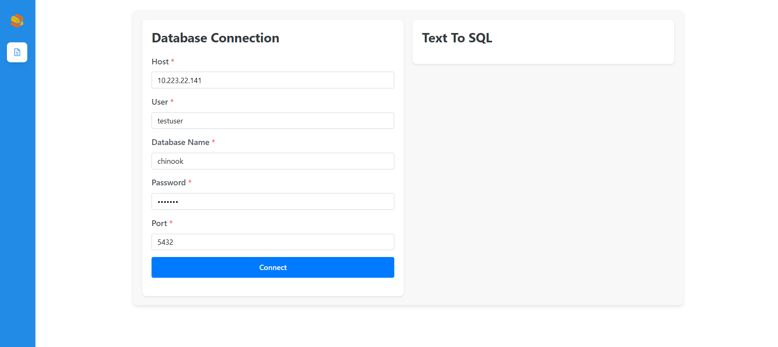
Task: Click the Text To SQL panel title
Action: click(x=457, y=38)
